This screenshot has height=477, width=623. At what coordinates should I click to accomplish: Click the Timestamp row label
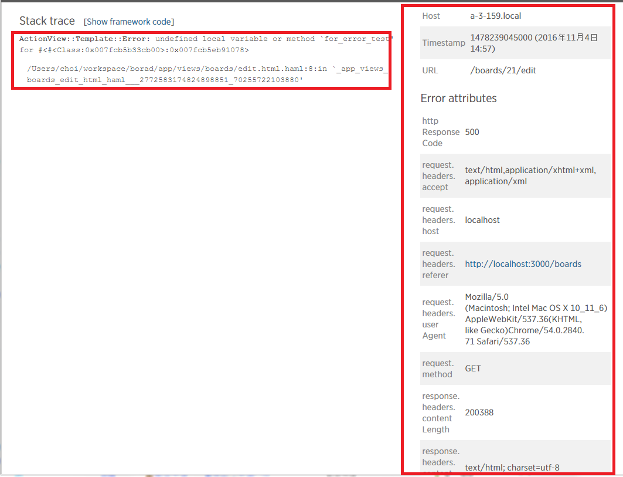(444, 43)
